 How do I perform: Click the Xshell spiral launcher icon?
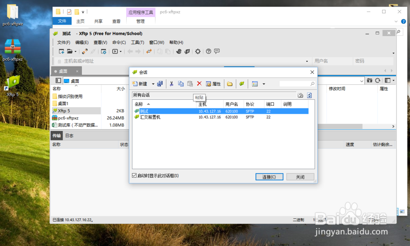pyautogui.click(x=179, y=51)
